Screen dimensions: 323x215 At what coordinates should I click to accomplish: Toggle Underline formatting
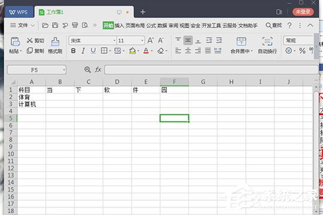93,51
